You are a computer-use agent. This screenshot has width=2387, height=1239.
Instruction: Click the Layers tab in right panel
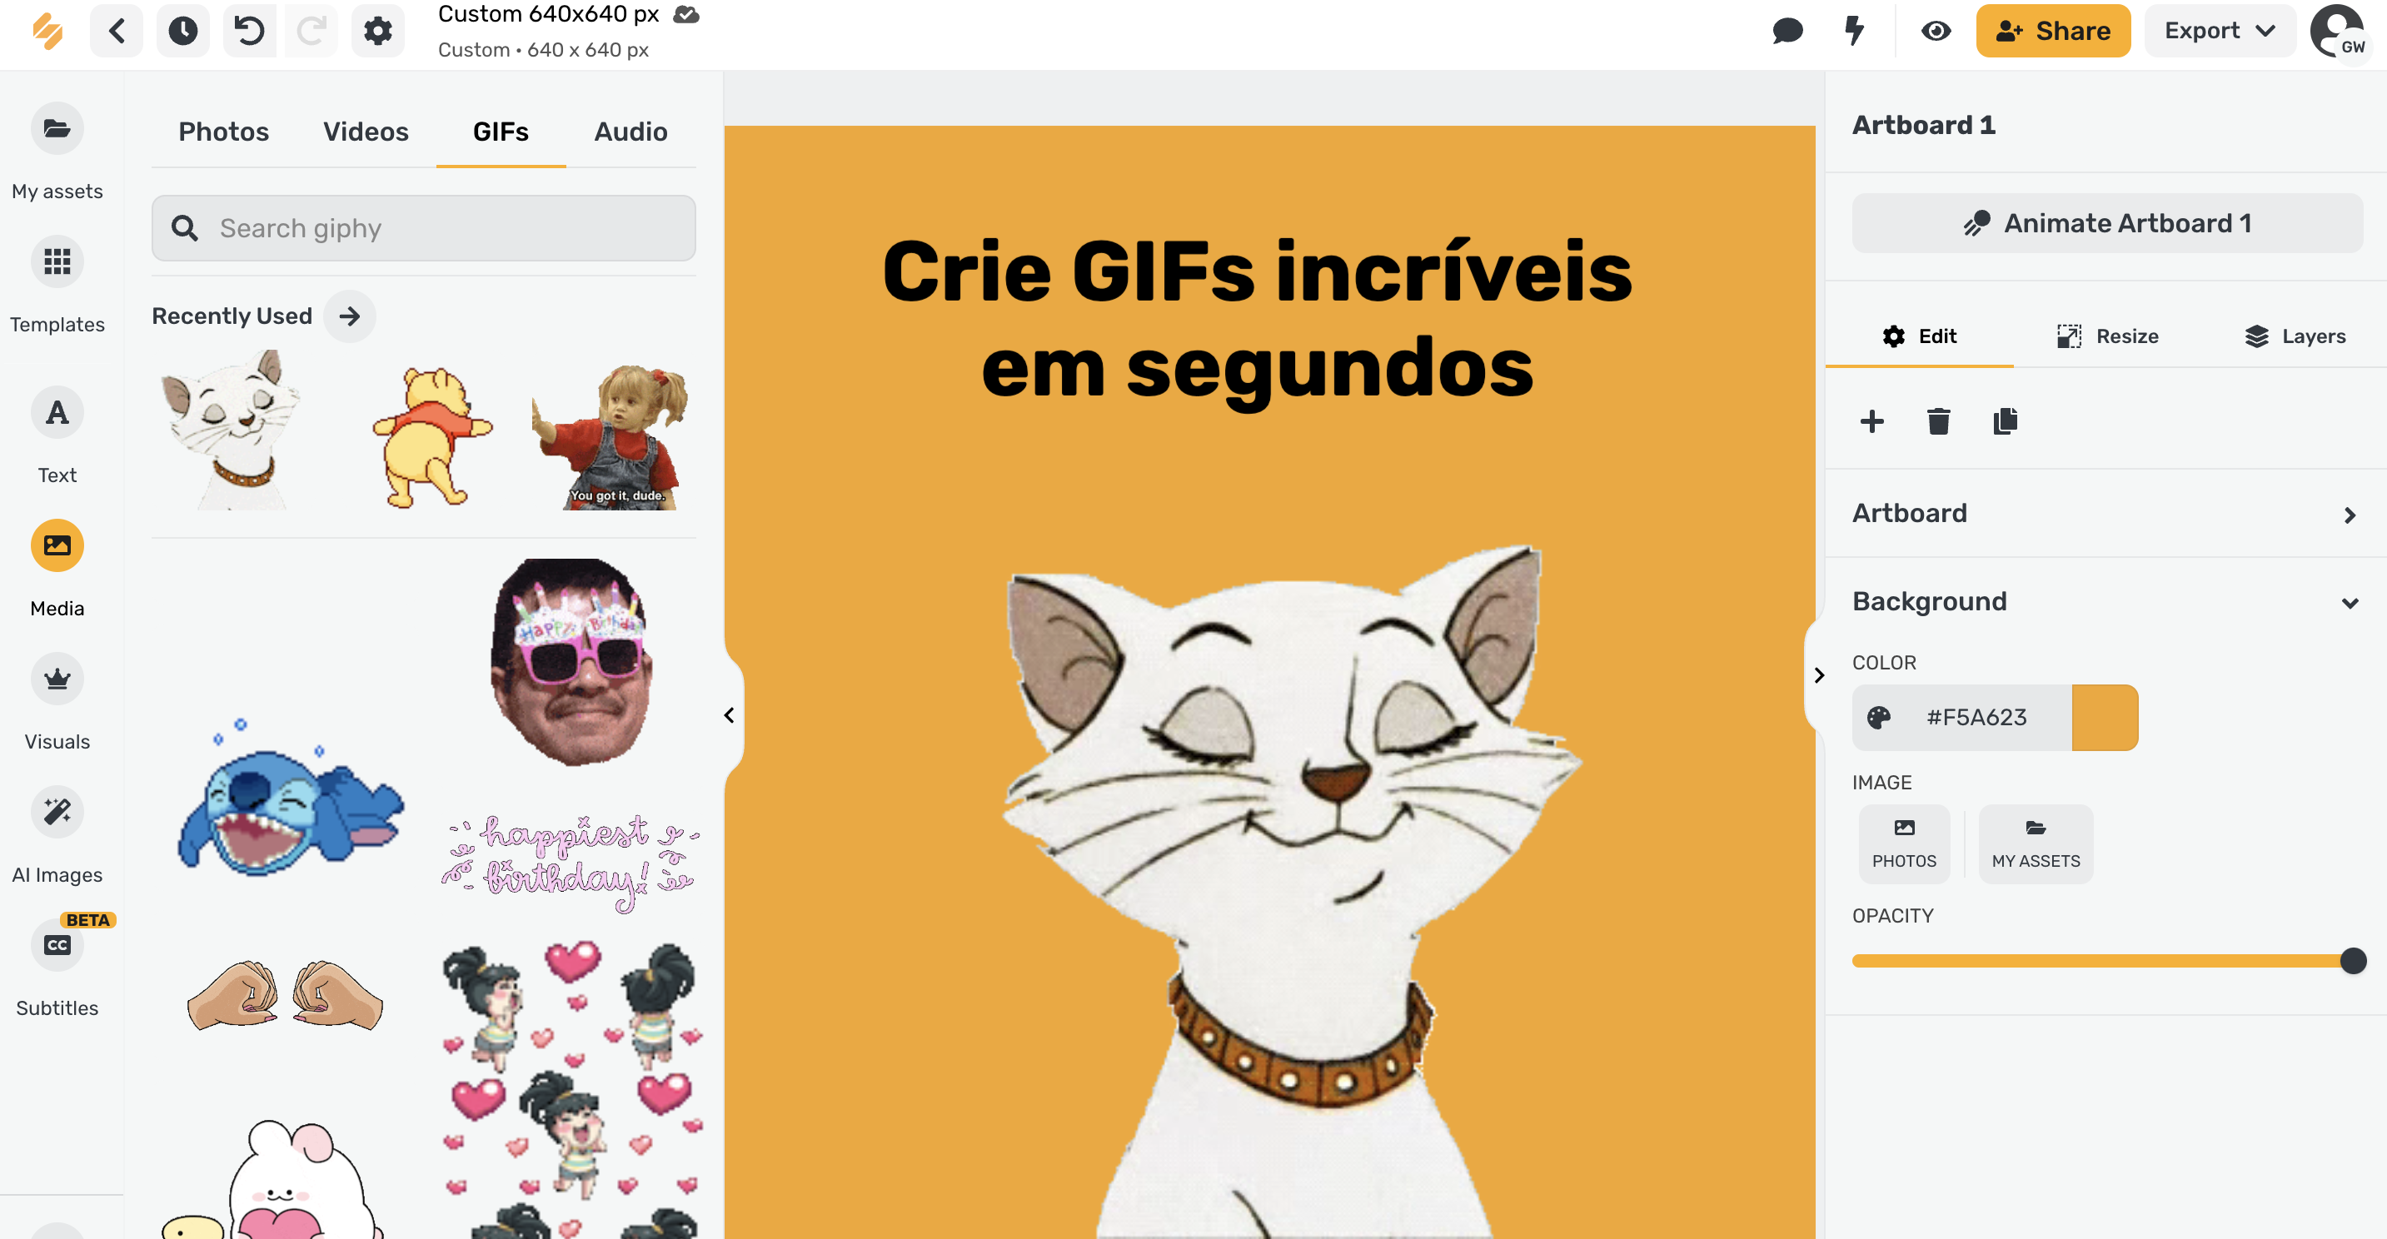coord(2290,336)
